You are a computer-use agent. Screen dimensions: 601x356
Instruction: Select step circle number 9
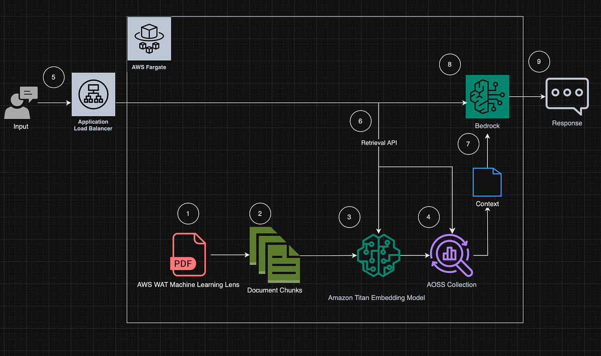tap(539, 61)
